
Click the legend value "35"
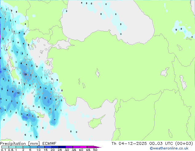tap(74, 150)
